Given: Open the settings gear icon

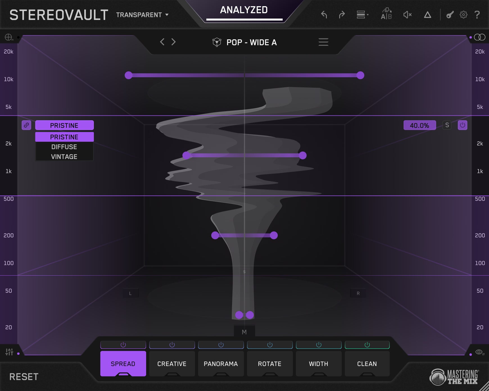Looking at the screenshot, I should 463,15.
